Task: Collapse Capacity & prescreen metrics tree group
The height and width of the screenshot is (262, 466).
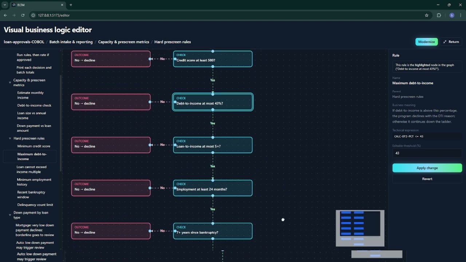Action: (x=10, y=83)
